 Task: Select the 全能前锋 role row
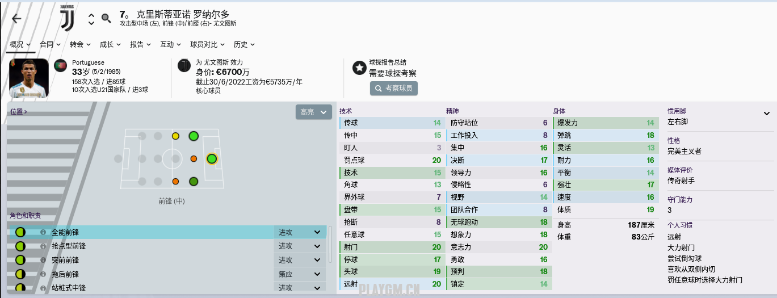pos(168,232)
